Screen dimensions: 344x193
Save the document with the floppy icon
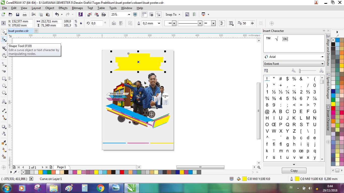point(18,15)
